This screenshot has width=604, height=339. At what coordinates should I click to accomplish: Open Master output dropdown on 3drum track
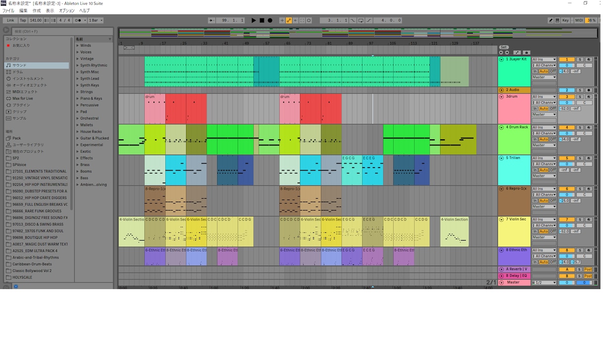544,115
